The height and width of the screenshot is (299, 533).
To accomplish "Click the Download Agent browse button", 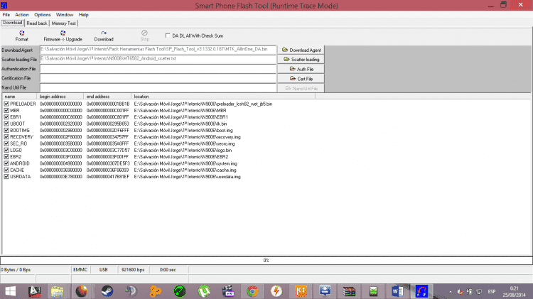I will coord(301,50).
